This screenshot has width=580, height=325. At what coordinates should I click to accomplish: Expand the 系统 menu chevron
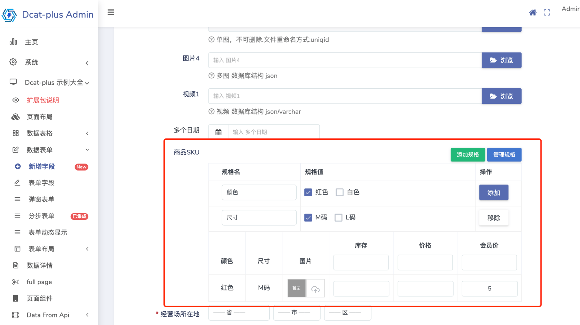87,63
